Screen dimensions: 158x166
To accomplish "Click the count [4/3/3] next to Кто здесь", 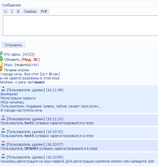I will 28,54.
